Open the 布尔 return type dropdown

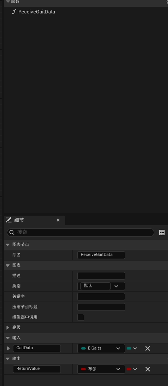click(x=101, y=369)
